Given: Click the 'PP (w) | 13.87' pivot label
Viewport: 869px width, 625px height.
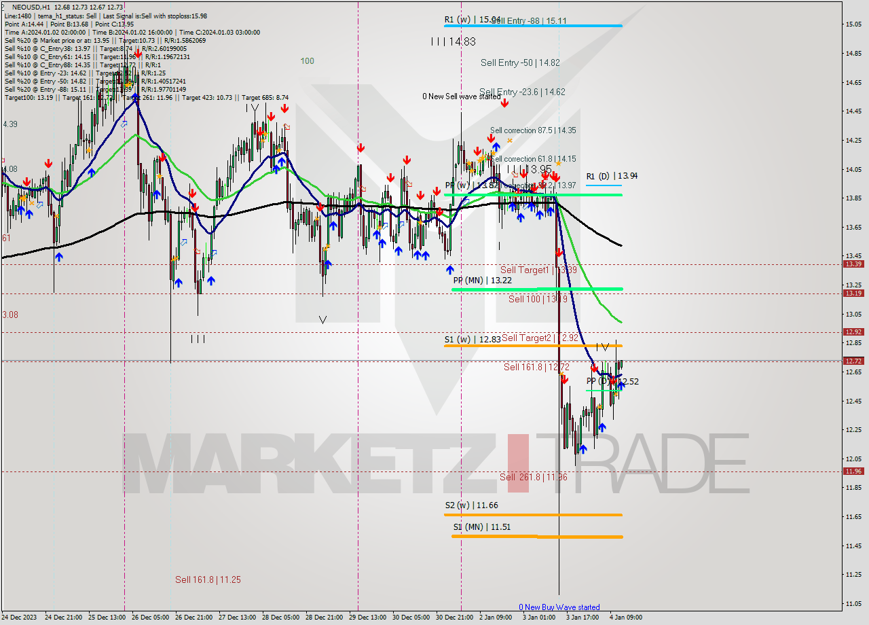Looking at the screenshot, I should tap(472, 185).
